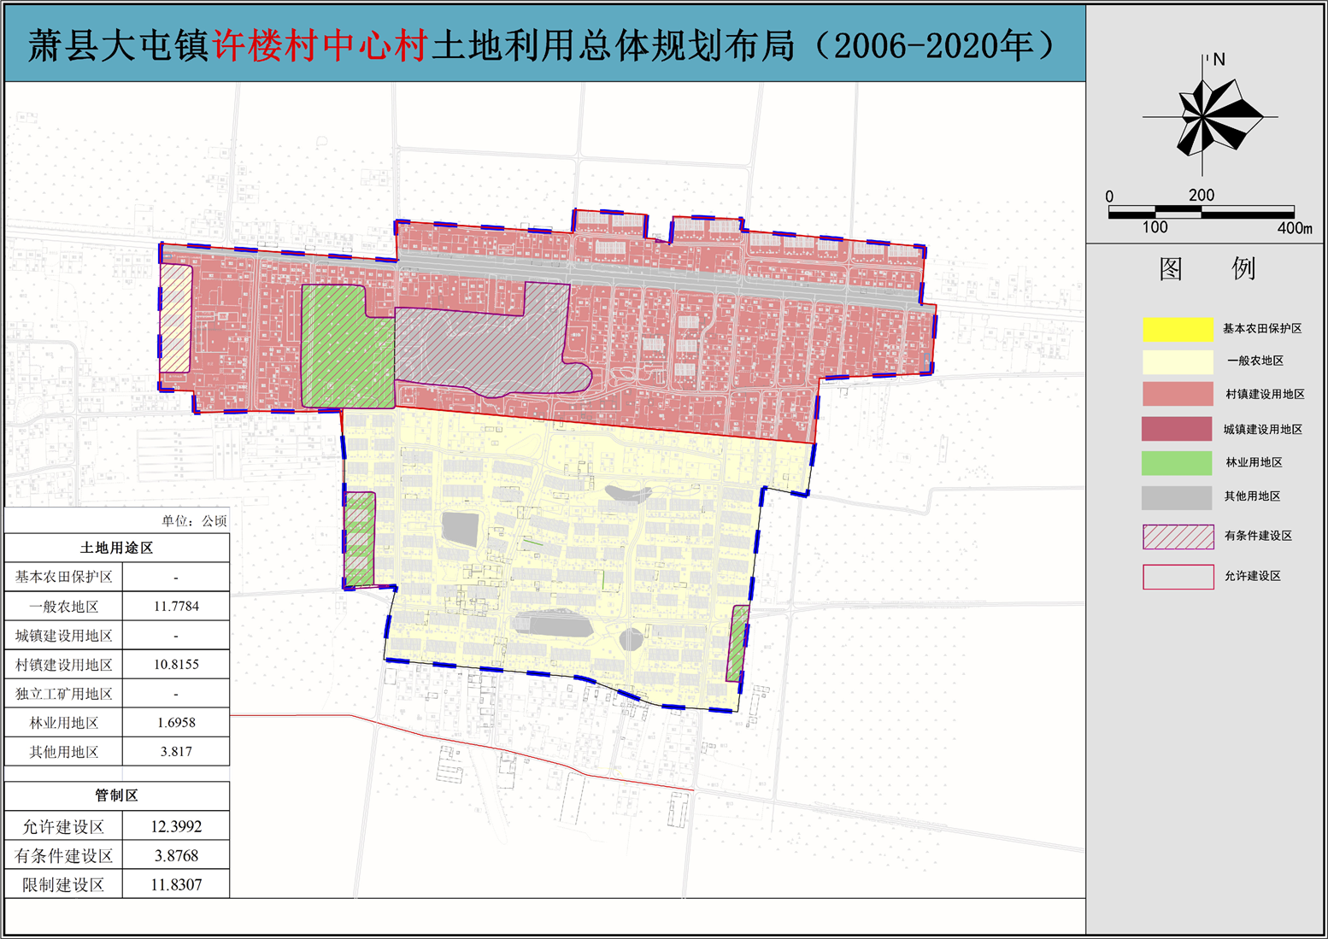The height and width of the screenshot is (939, 1328).
Task: Click the yellow 基本农田保护区 legend swatch
Action: tap(1177, 329)
